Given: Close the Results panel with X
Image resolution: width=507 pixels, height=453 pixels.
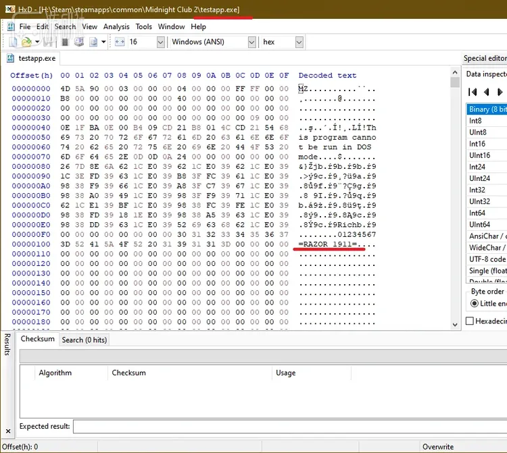Looking at the screenshot, I should click(x=8, y=431).
